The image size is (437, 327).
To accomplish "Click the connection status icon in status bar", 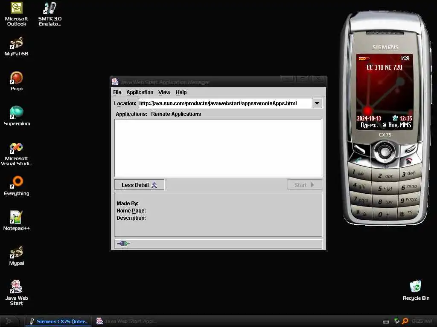I will point(123,244).
